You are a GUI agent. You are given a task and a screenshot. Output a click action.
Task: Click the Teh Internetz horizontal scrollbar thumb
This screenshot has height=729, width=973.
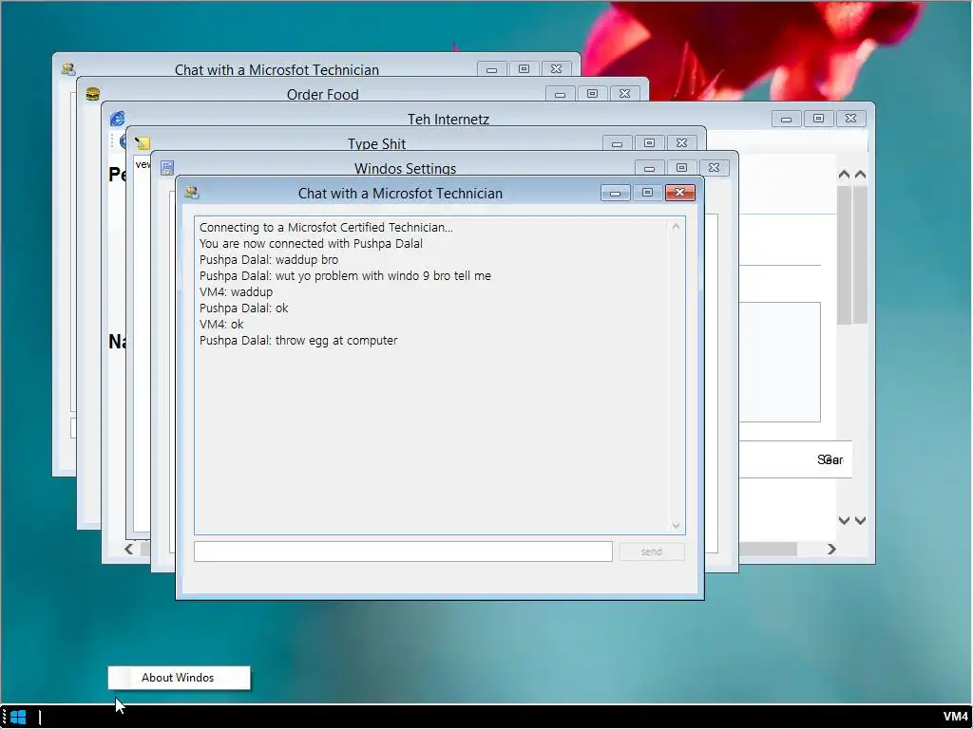point(768,550)
